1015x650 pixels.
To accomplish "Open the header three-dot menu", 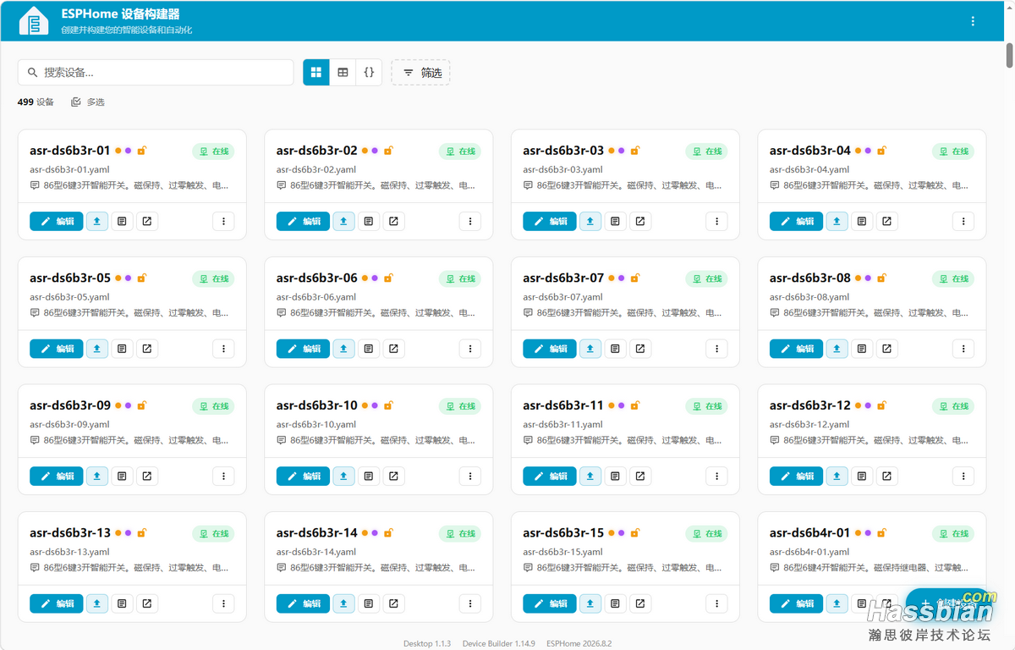I will [x=973, y=21].
